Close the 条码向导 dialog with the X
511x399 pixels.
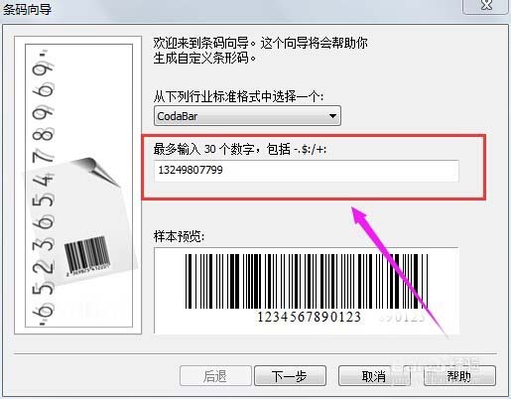pos(485,6)
